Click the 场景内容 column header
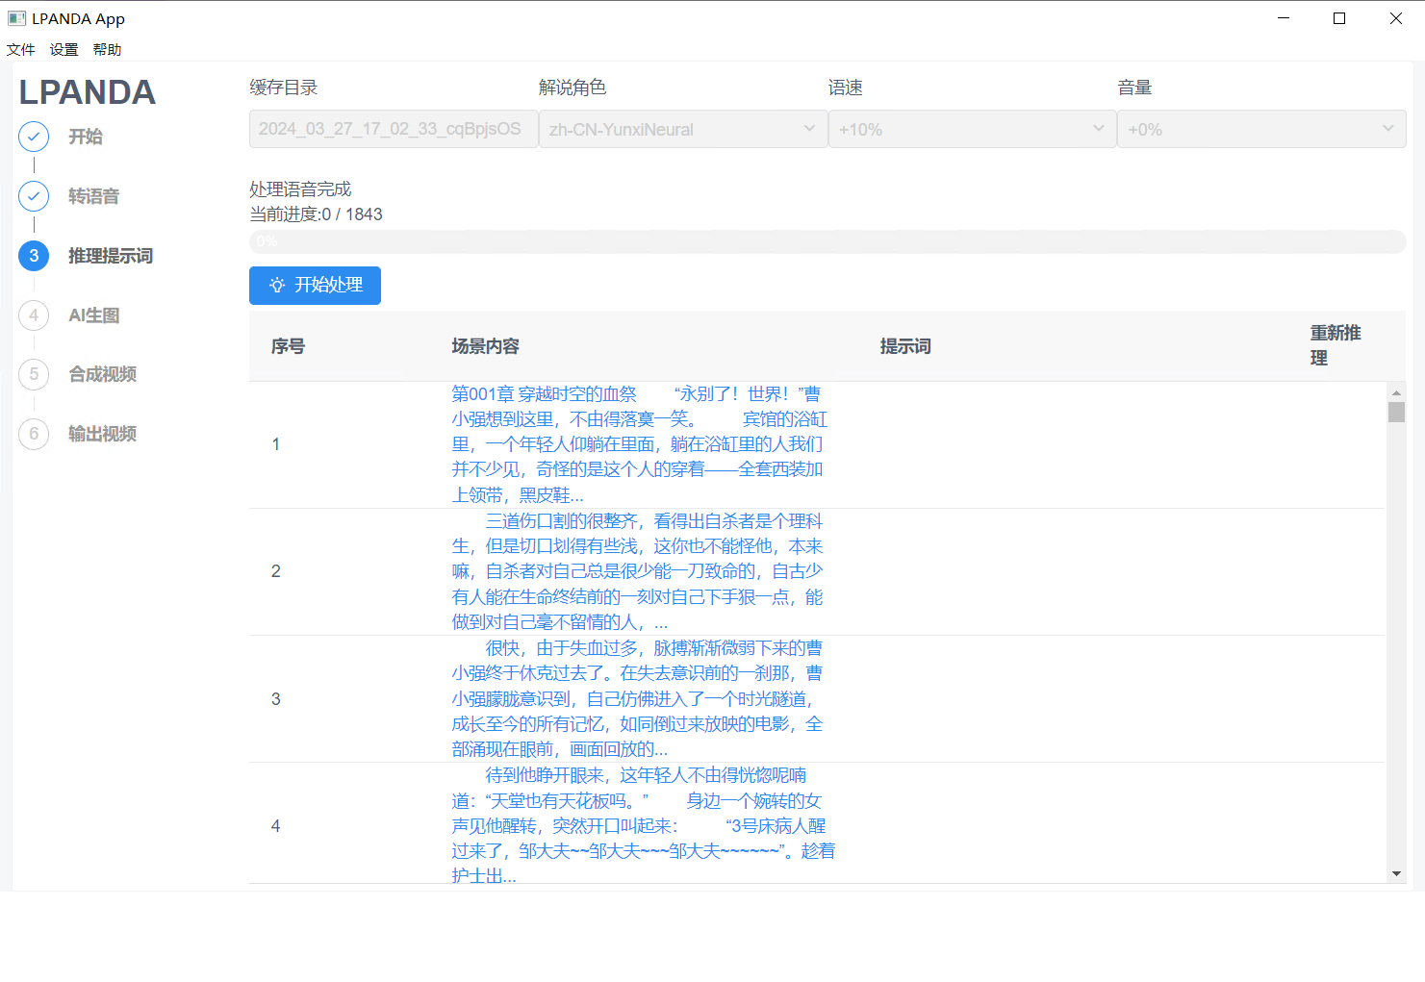This screenshot has width=1425, height=982. pyautogui.click(x=486, y=346)
